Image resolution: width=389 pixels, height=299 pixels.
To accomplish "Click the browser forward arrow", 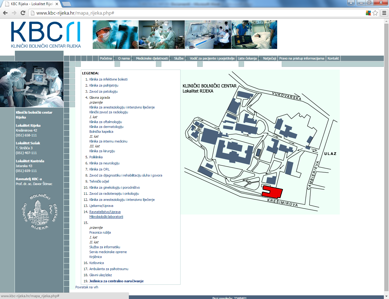I will click(x=14, y=13).
